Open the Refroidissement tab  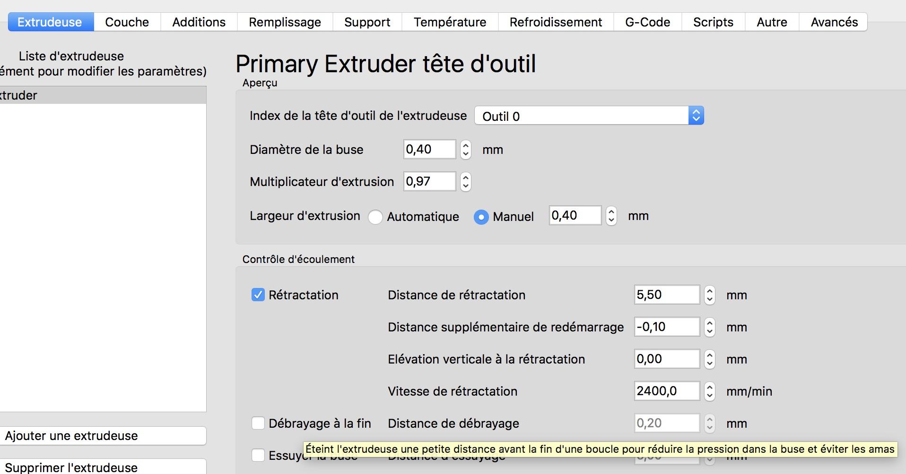point(556,22)
